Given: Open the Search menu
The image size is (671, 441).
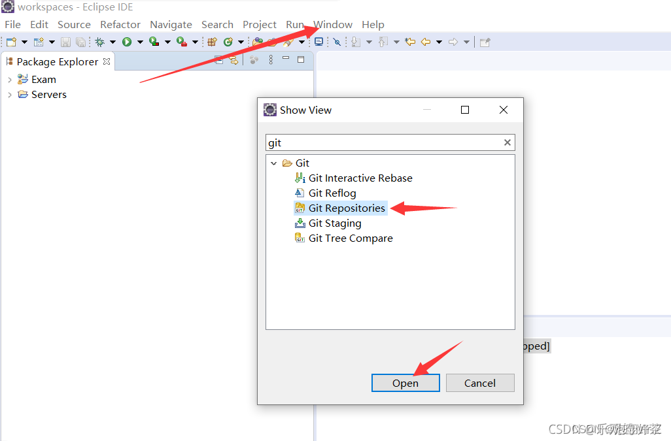Looking at the screenshot, I should 217,24.
